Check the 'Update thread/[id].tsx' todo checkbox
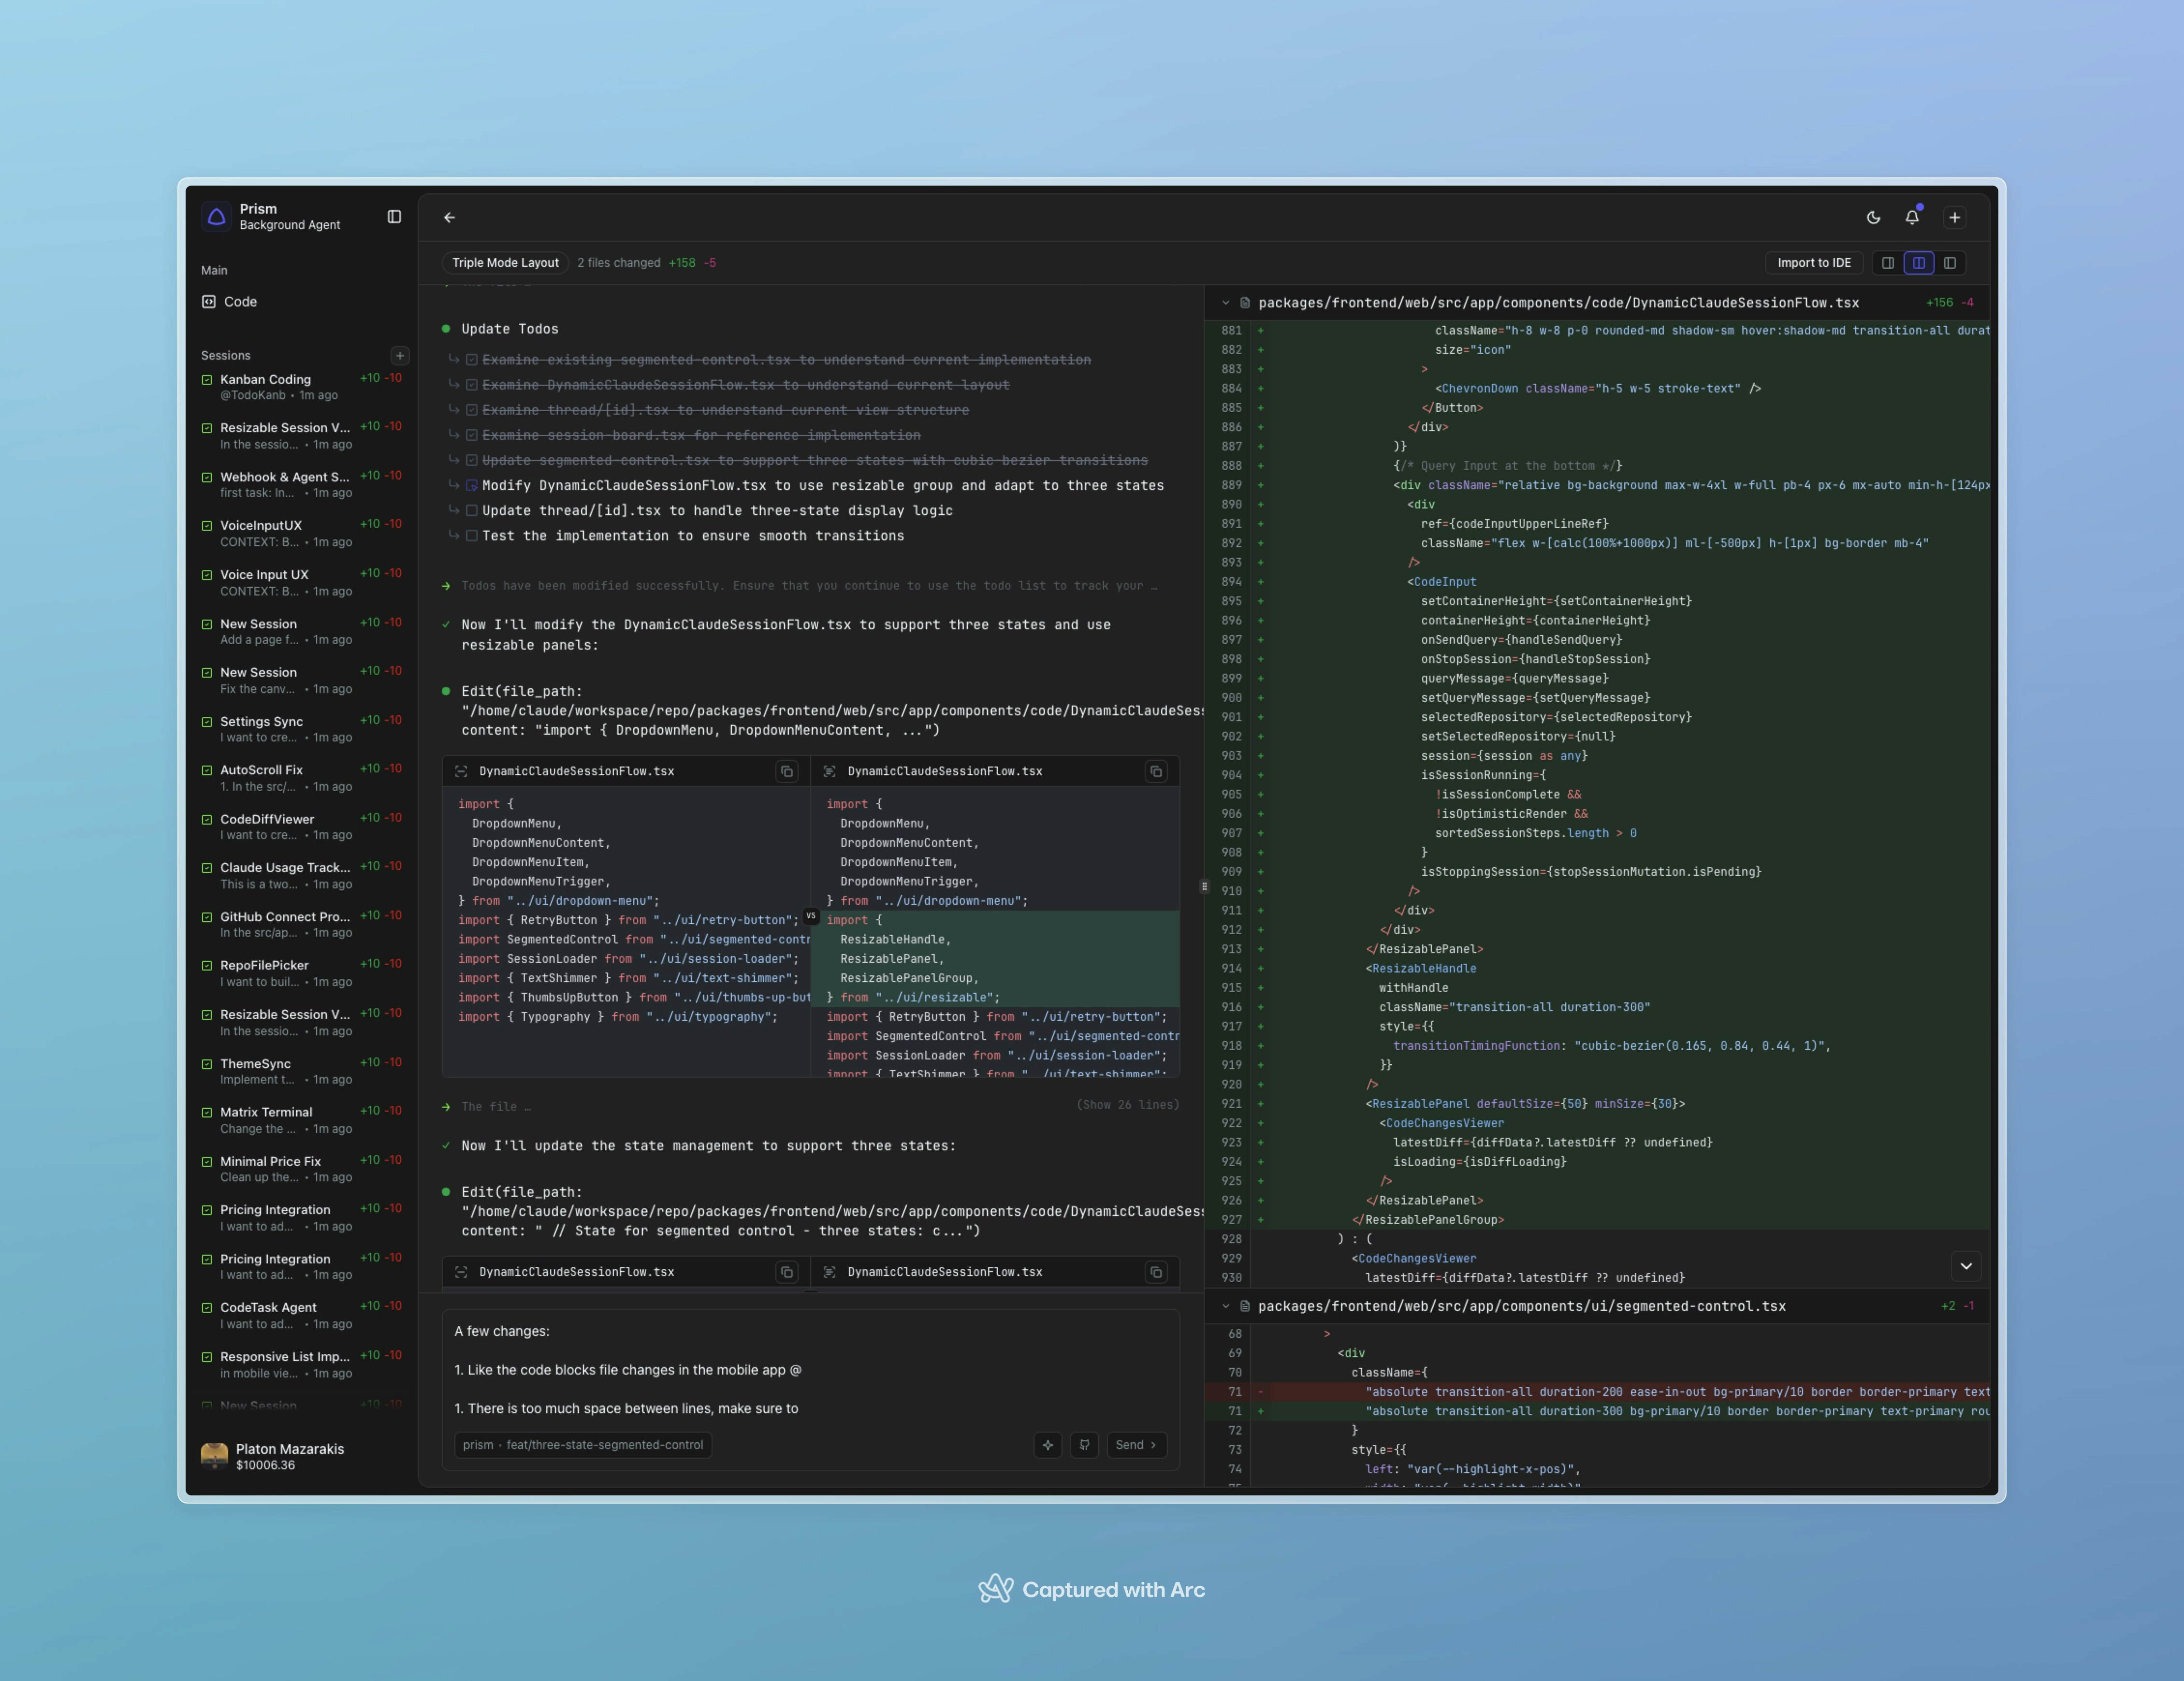This screenshot has height=1681, width=2184. (x=471, y=510)
